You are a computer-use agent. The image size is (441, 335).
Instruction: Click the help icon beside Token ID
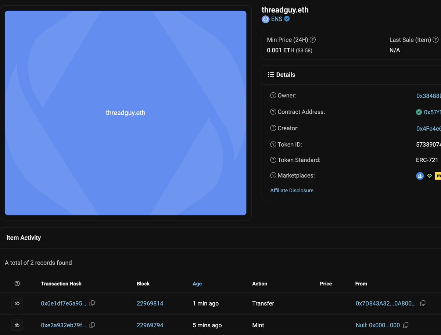[x=273, y=145]
